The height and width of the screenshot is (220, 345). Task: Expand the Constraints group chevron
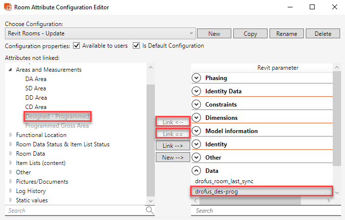[x=197, y=105]
